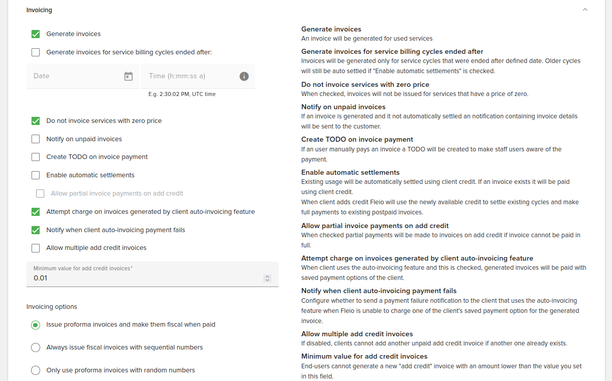Image resolution: width=612 pixels, height=381 pixels.
Task: Click the minimum value for add credit invoices field
Action: pos(142,278)
